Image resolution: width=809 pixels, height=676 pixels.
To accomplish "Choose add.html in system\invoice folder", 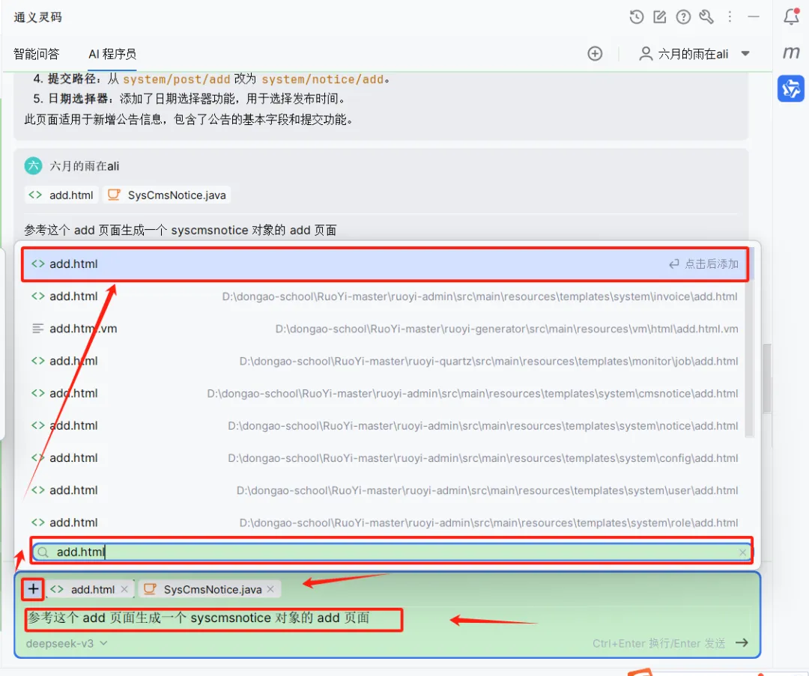I will coord(385,296).
